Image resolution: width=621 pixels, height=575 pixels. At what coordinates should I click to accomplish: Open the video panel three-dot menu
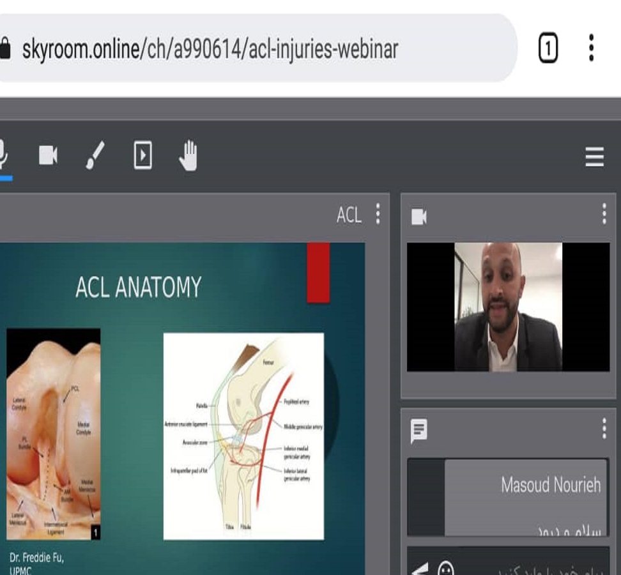(x=604, y=215)
